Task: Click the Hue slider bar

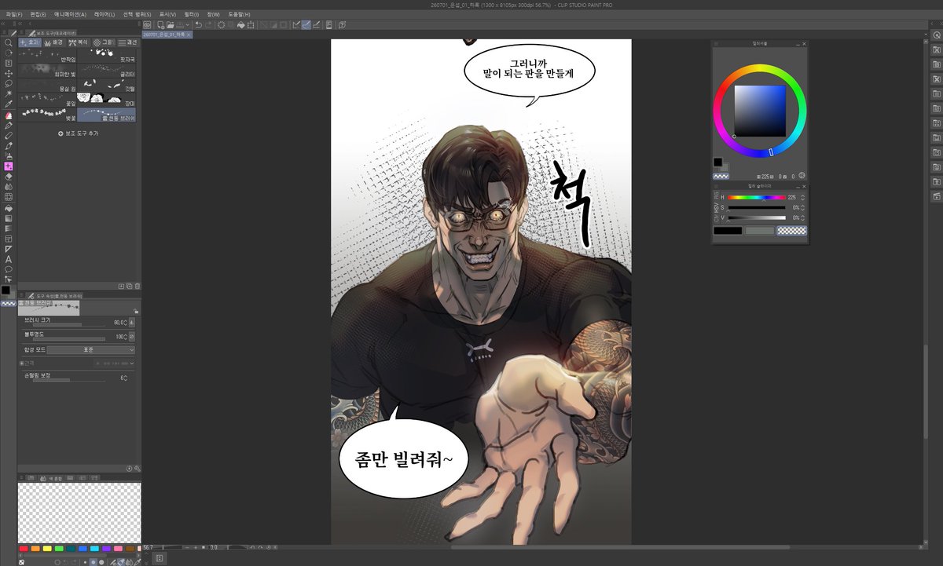Action: click(x=757, y=197)
